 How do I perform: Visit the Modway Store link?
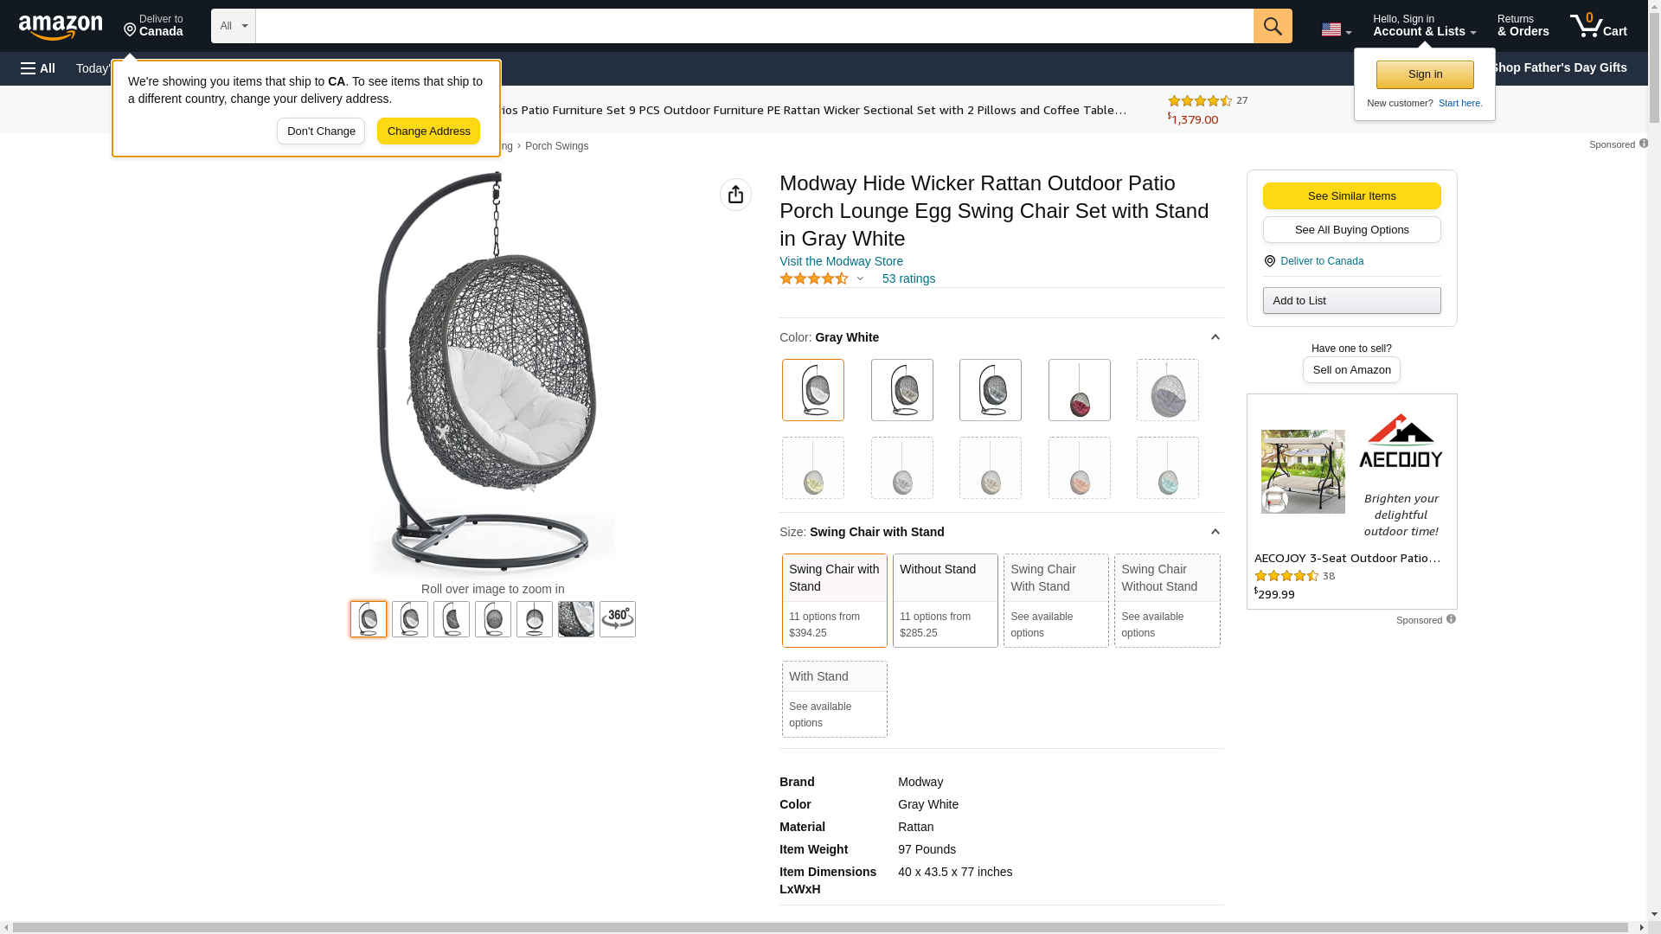[x=841, y=261]
